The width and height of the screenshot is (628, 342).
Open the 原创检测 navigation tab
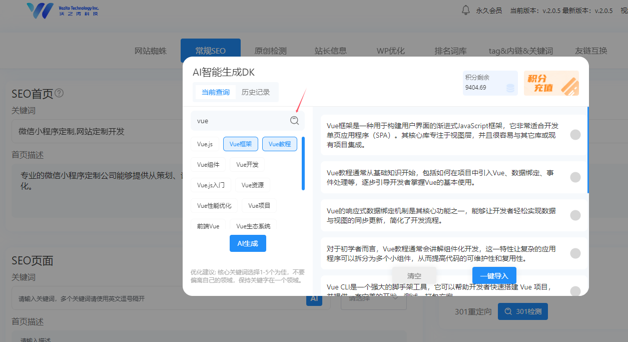point(271,51)
